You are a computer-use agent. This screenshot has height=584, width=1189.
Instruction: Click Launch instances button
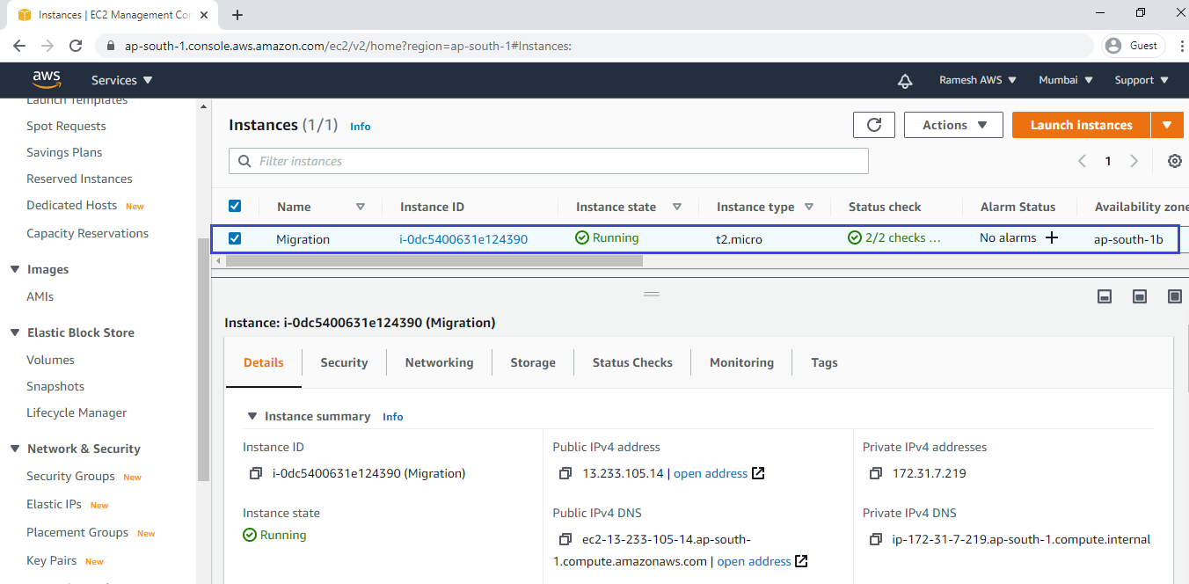tap(1081, 125)
